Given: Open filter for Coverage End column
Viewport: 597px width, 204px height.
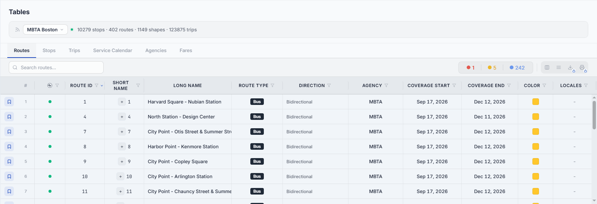Looking at the screenshot, I should point(509,86).
